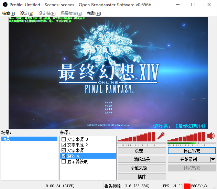The height and width of the screenshot is (189, 217).
Task: Click the stream preview thumbnail
Action: [x=108, y=73]
